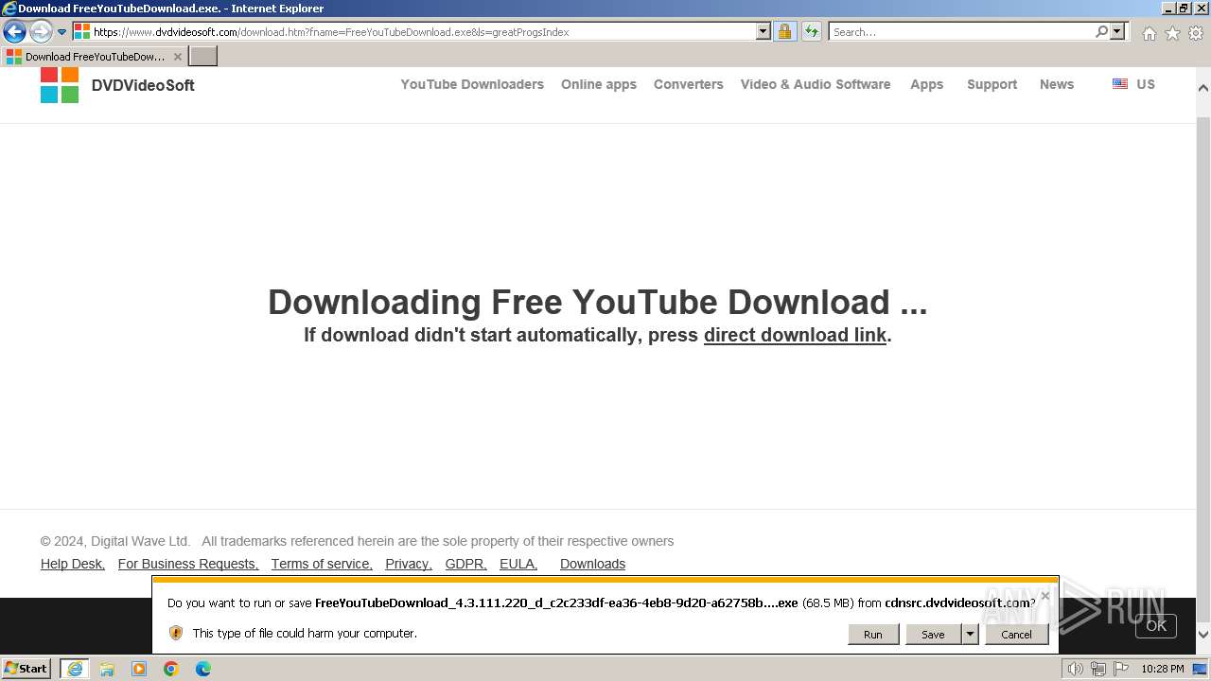Open the Privacy link
This screenshot has height=681, width=1211.
(409, 564)
